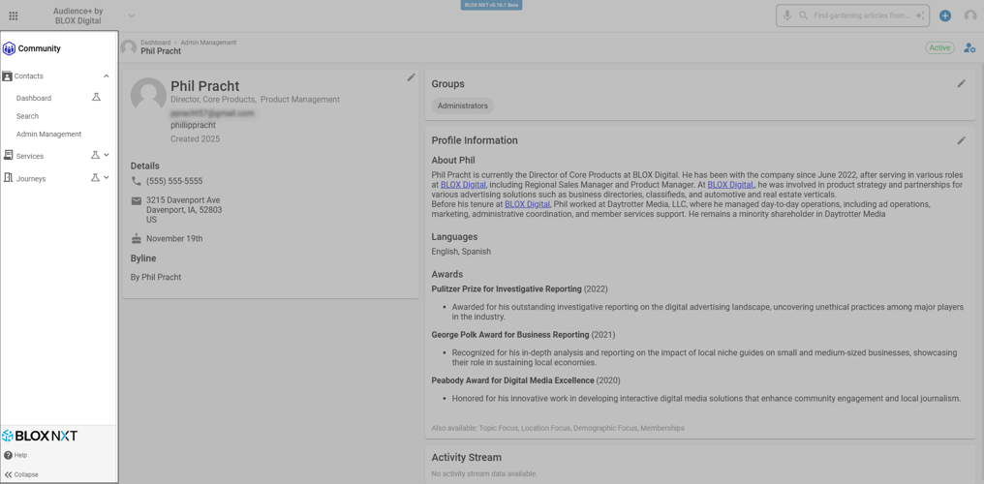Open the user settings gear icon
The height and width of the screenshot is (484, 984).
tap(969, 47)
